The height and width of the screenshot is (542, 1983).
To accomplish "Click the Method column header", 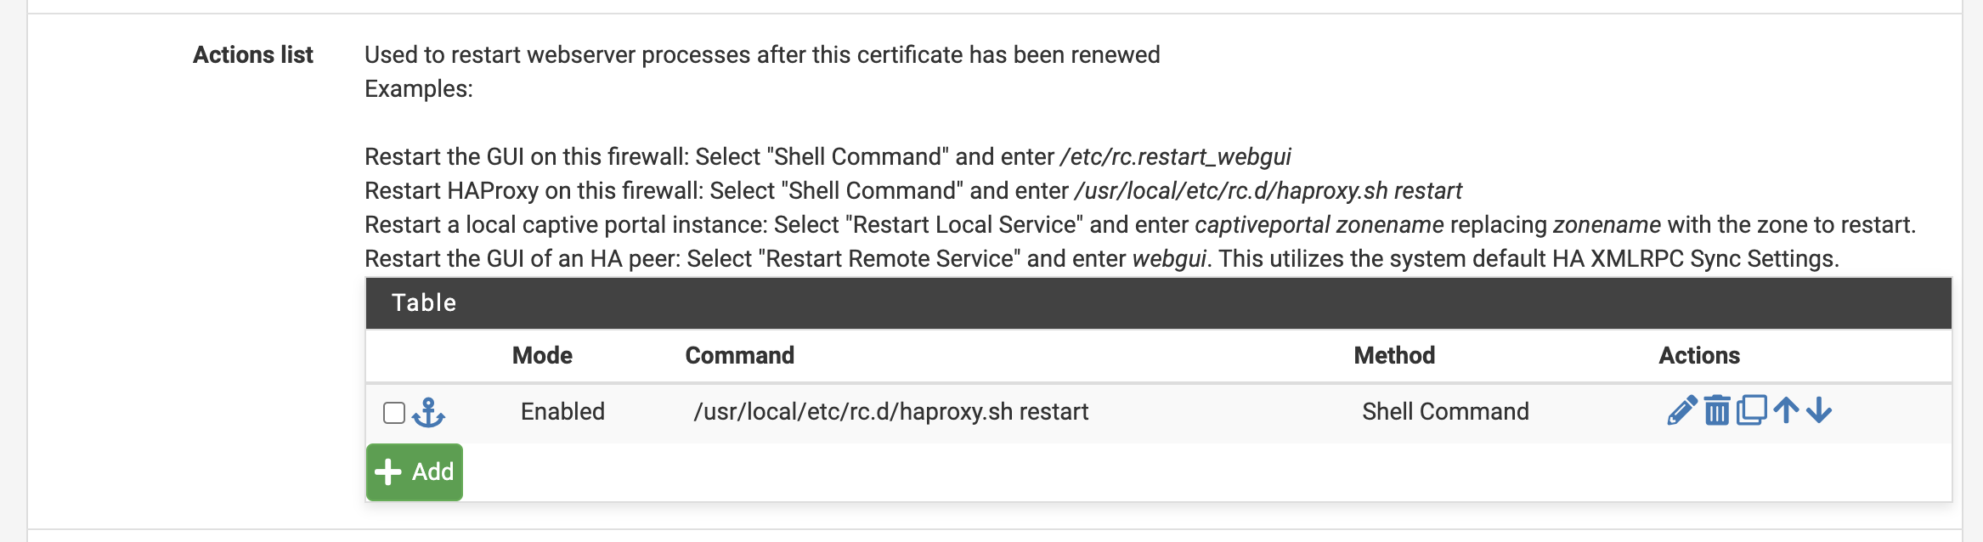I will tap(1394, 355).
